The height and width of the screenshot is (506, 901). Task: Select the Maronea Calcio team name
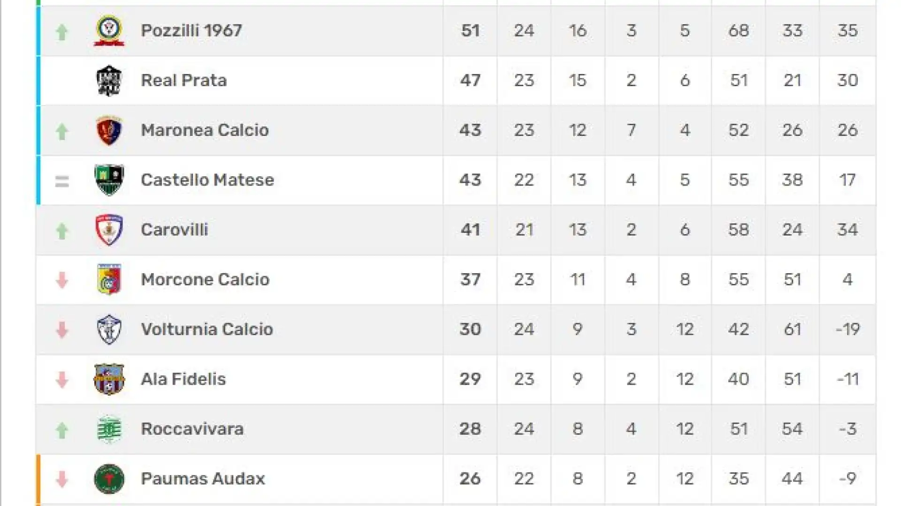click(x=205, y=130)
